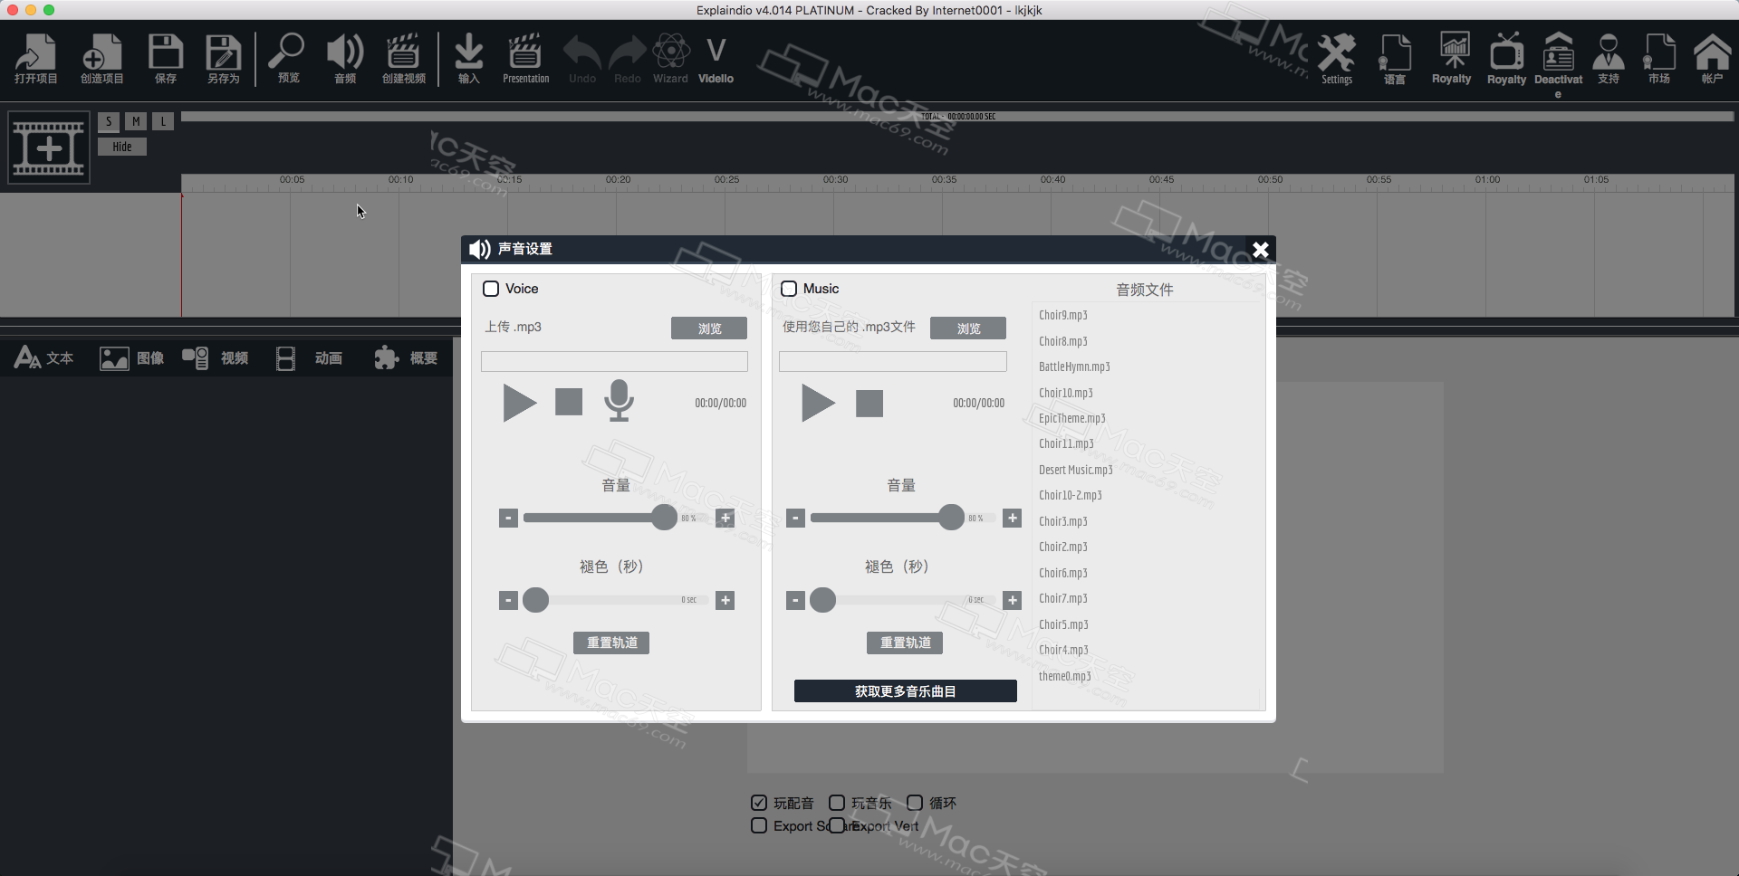Open Royalty chart presentation icon
This screenshot has width=1739, height=876.
(x=1452, y=59)
